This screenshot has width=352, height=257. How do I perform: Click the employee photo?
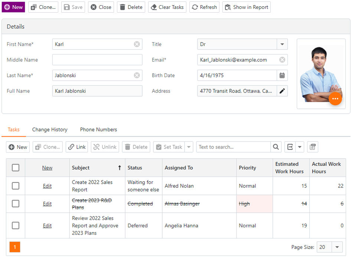[x=321, y=74]
